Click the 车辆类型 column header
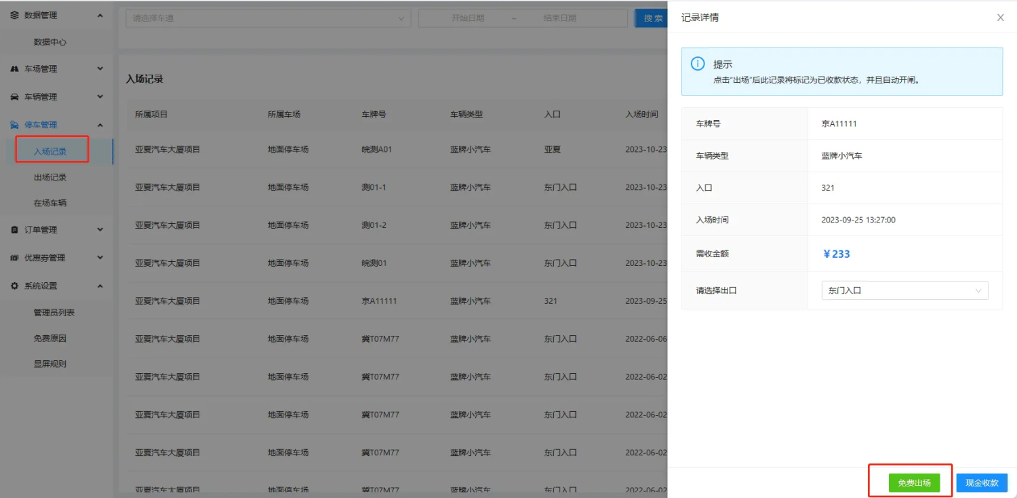Viewport: 1017px width, 498px height. (x=466, y=115)
